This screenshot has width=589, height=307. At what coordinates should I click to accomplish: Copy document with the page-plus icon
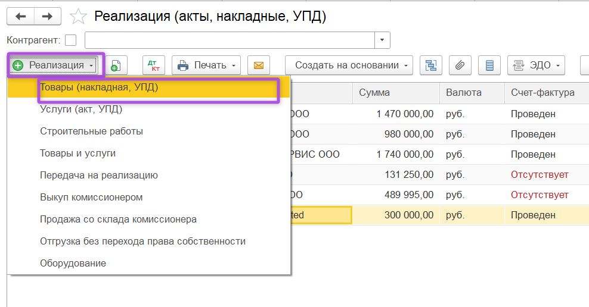pyautogui.click(x=116, y=65)
